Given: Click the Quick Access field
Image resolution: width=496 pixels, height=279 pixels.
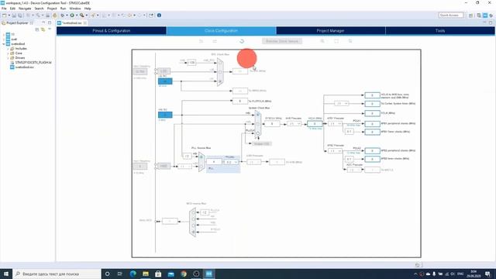Looking at the screenshot, I should pyautogui.click(x=451, y=15).
